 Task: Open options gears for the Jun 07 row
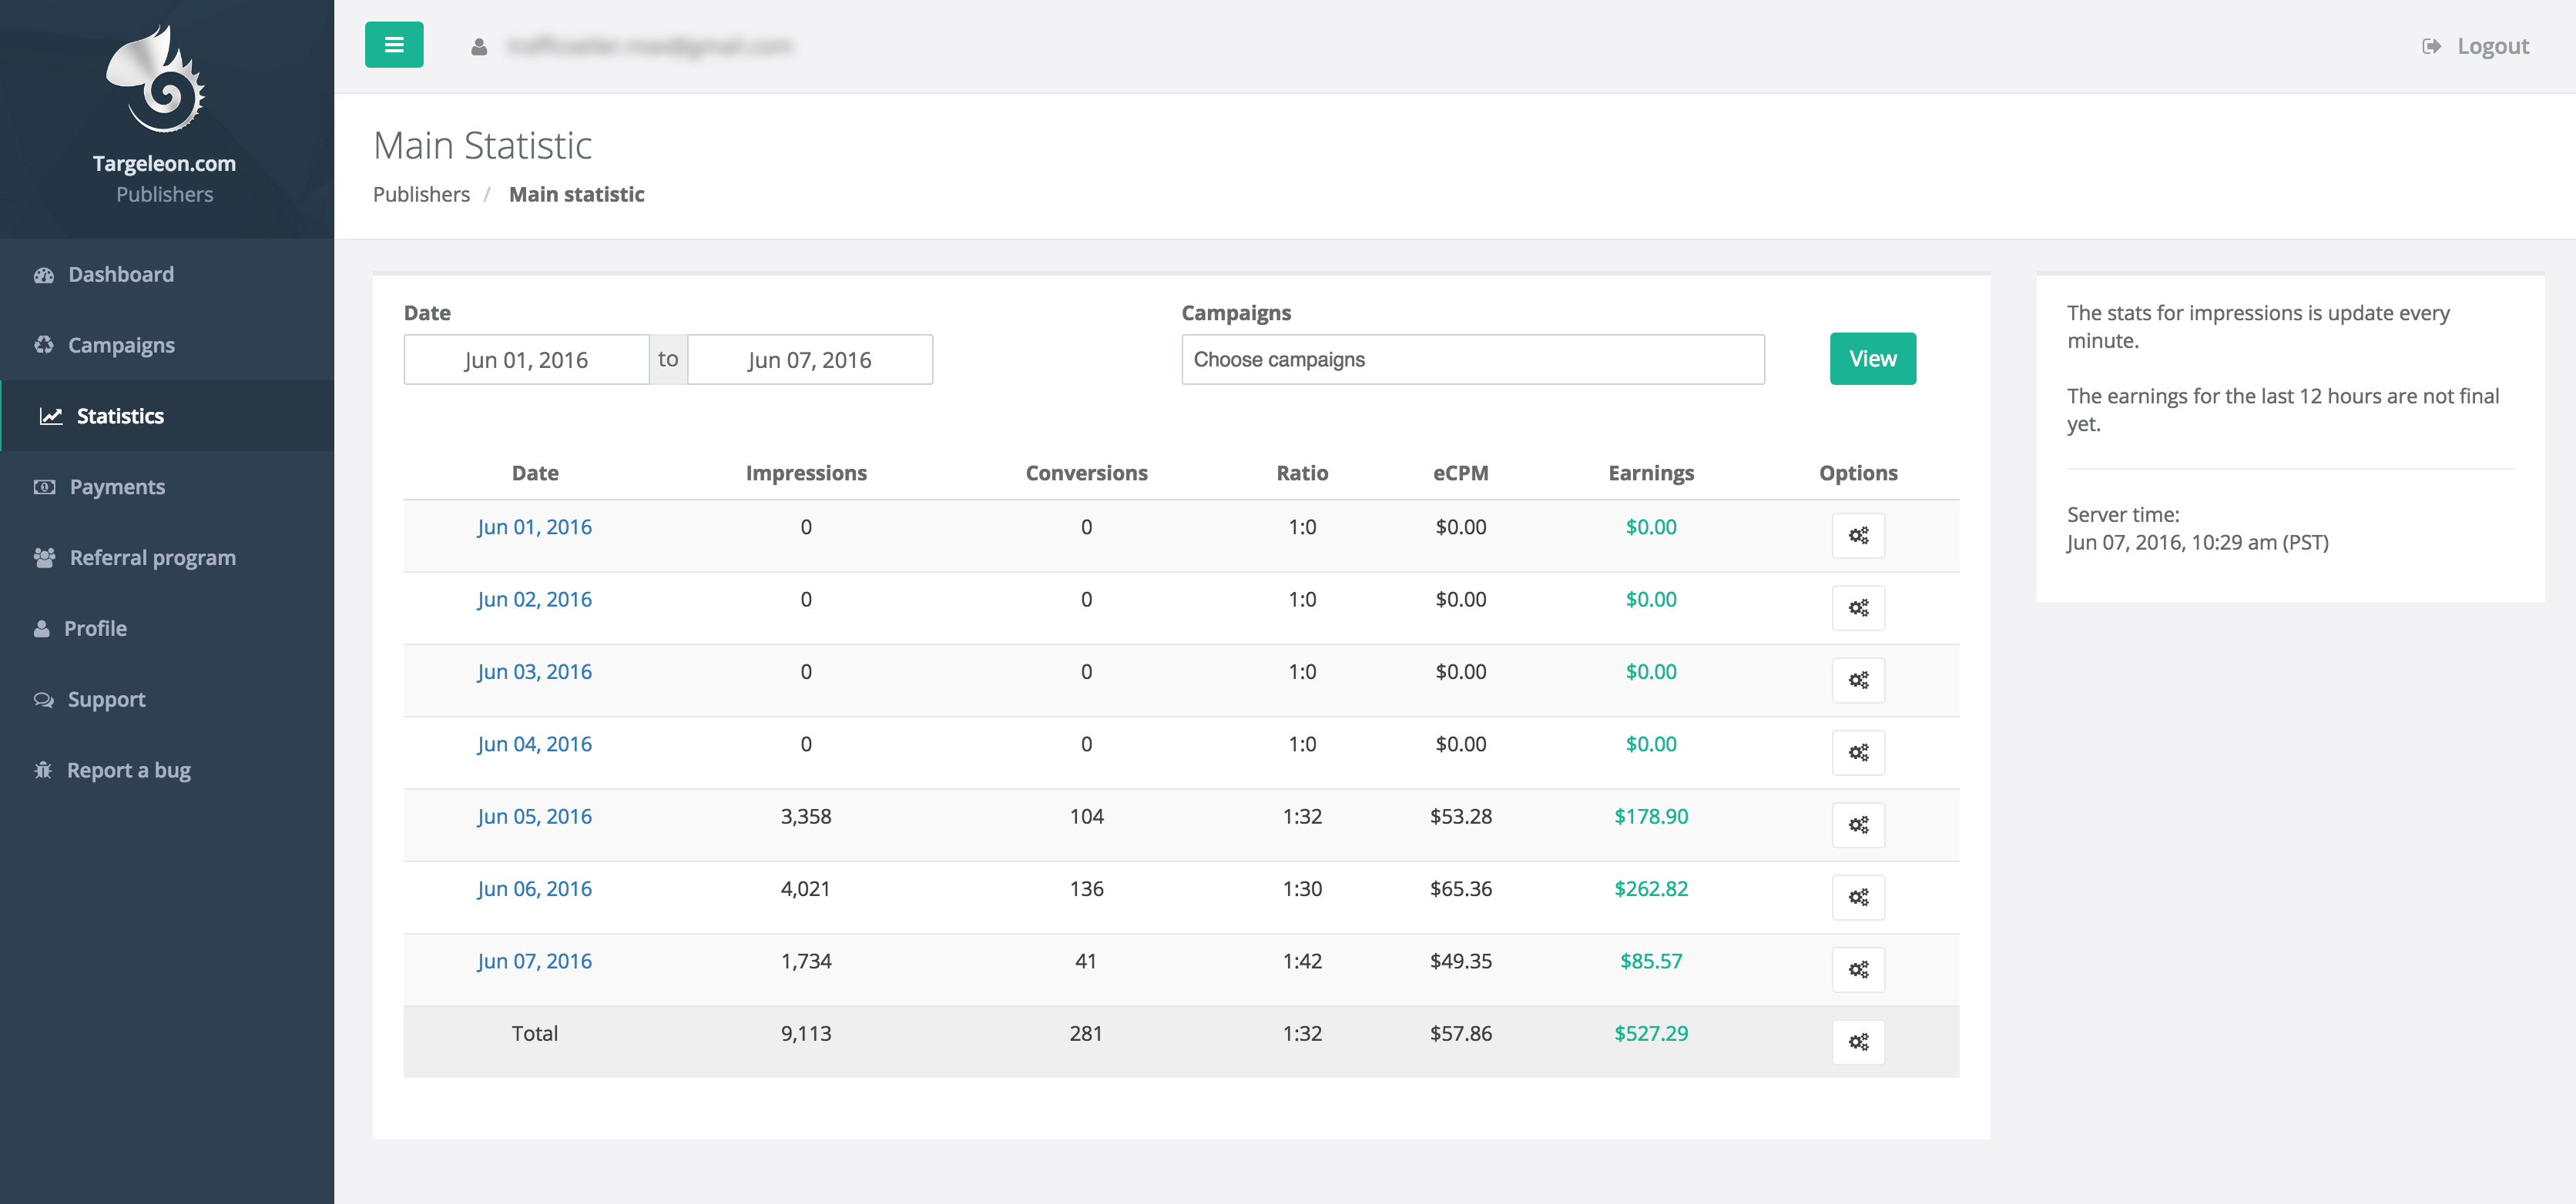coord(1857,969)
